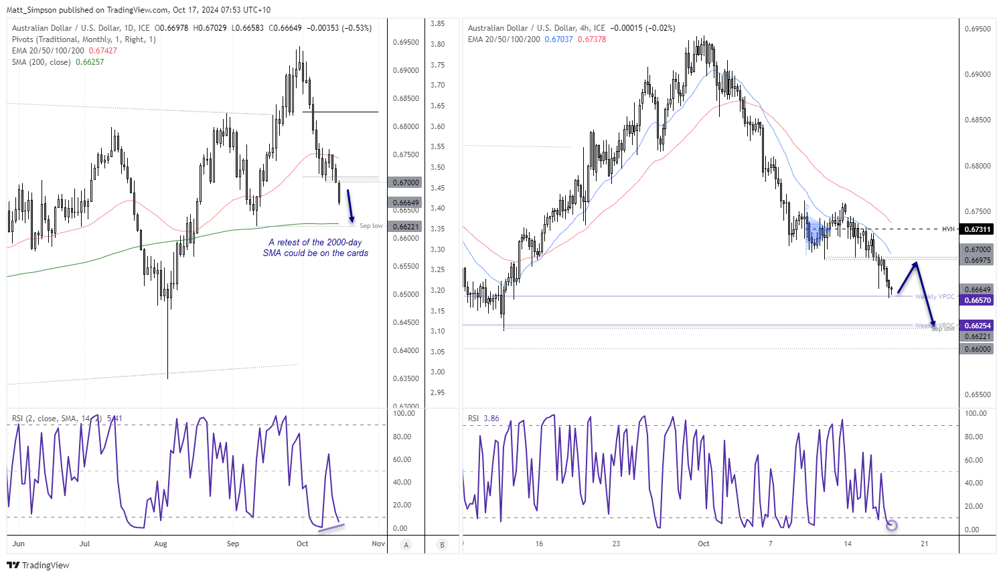Click the '23' date label on the right time axis
The width and height of the screenshot is (1003, 577).
pyautogui.click(x=616, y=544)
